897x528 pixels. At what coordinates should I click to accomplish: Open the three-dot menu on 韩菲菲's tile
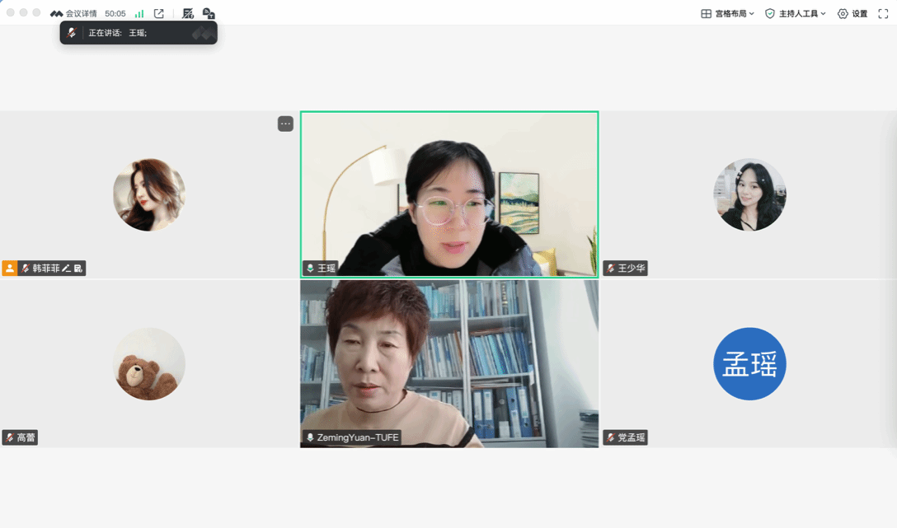285,124
